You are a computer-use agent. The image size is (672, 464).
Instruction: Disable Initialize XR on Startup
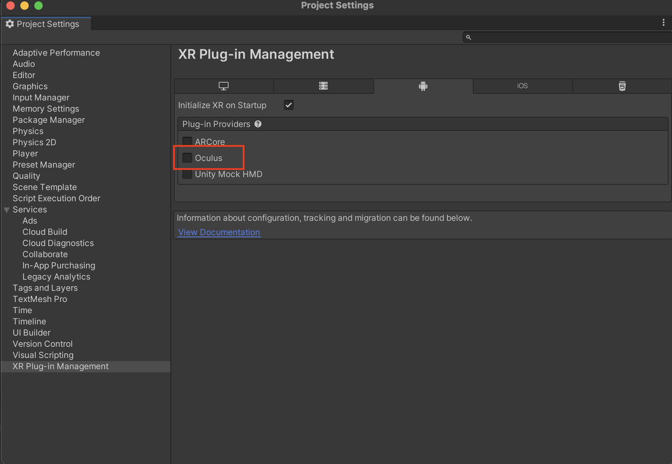[288, 105]
